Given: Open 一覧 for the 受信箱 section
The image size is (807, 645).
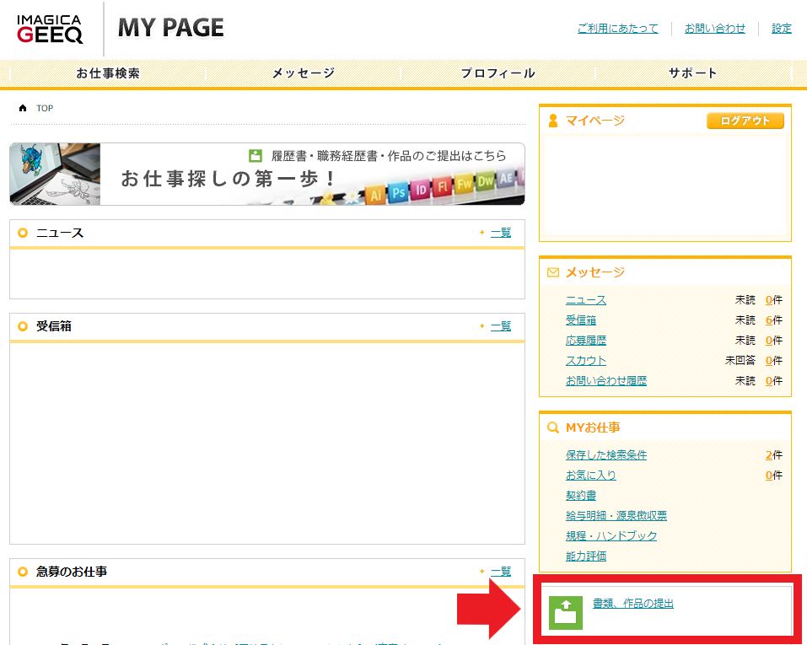Looking at the screenshot, I should pos(501,326).
